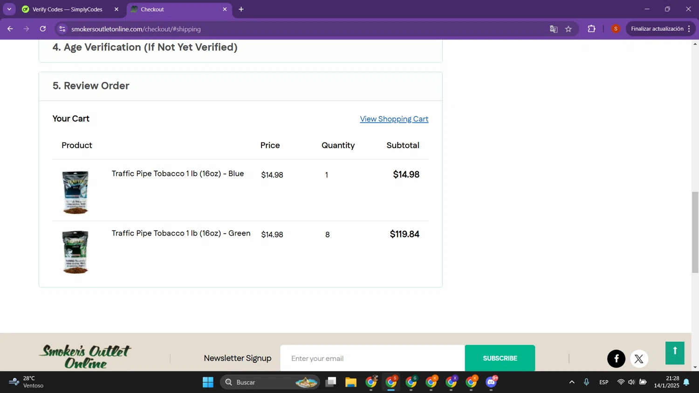Focus the address bar URL
The height and width of the screenshot is (393, 699).
(x=136, y=29)
